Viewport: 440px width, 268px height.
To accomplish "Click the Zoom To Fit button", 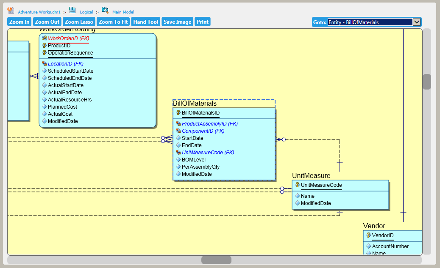I will pyautogui.click(x=113, y=22).
